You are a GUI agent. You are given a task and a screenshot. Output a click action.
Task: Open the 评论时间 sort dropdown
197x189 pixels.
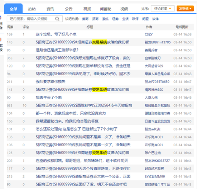[163, 9]
